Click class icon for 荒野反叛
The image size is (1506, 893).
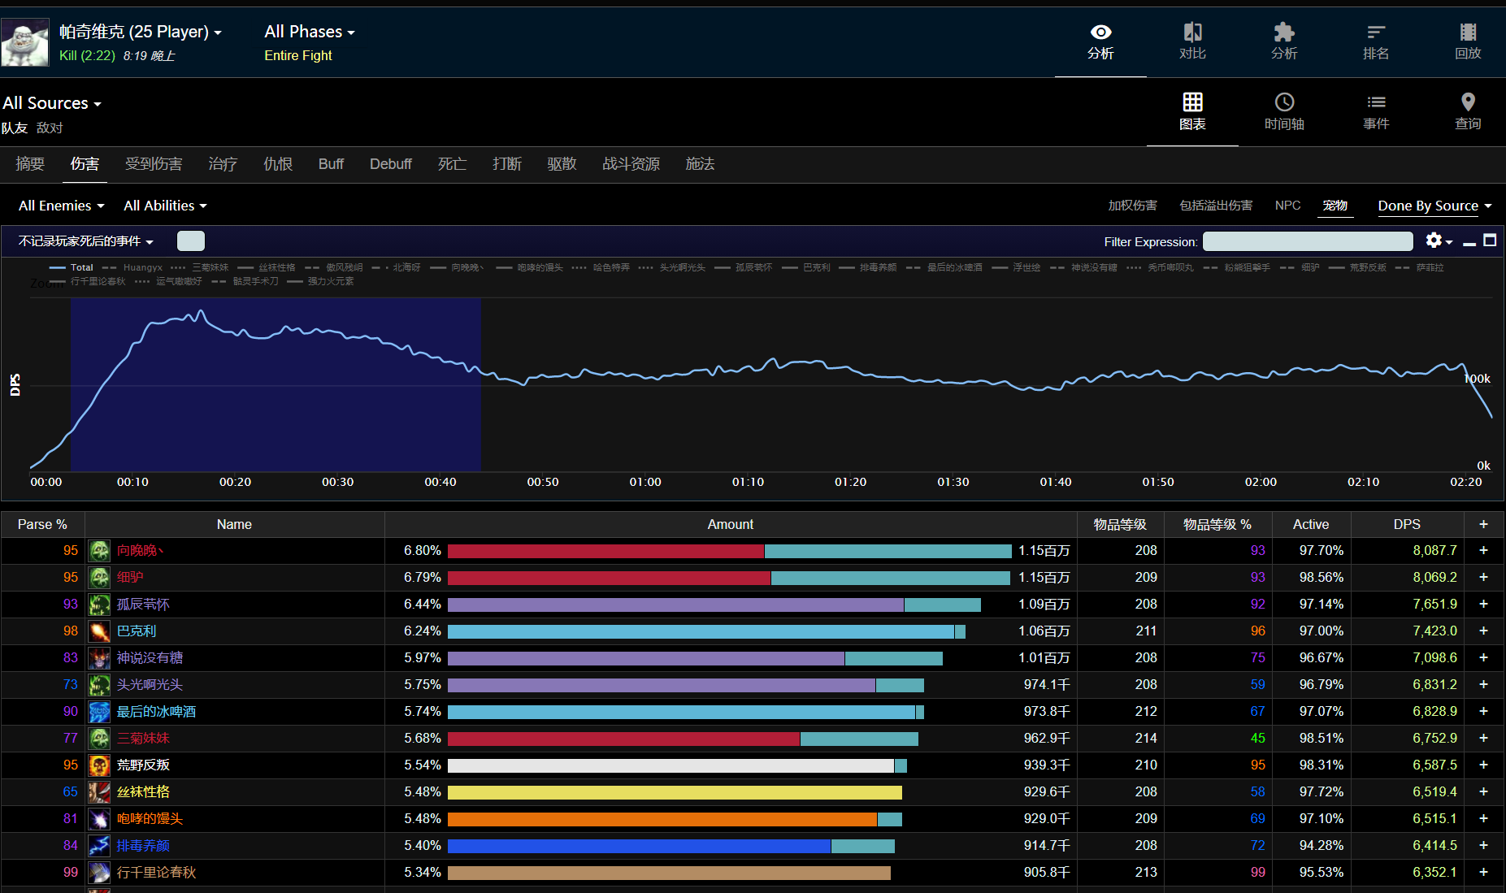tap(99, 765)
